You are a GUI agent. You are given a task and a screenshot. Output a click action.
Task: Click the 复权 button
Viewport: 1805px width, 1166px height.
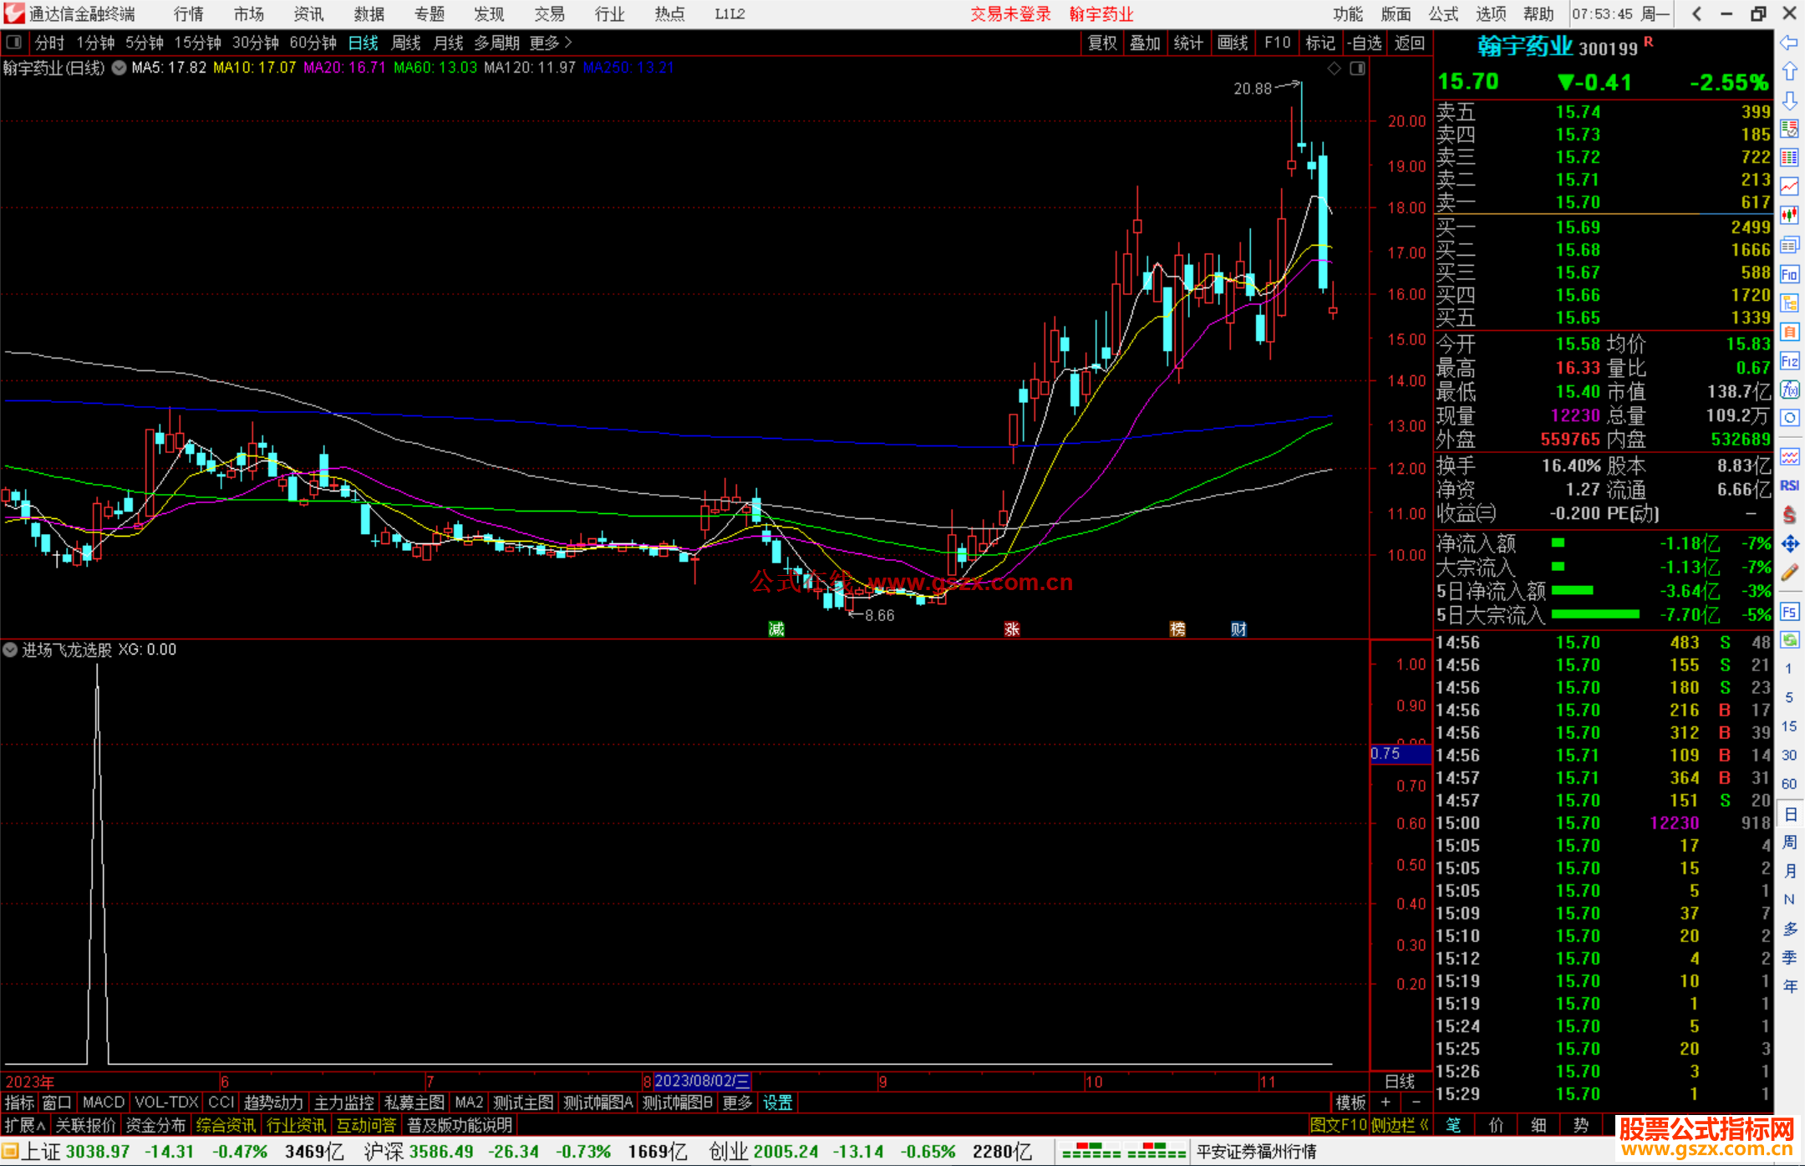[1101, 43]
